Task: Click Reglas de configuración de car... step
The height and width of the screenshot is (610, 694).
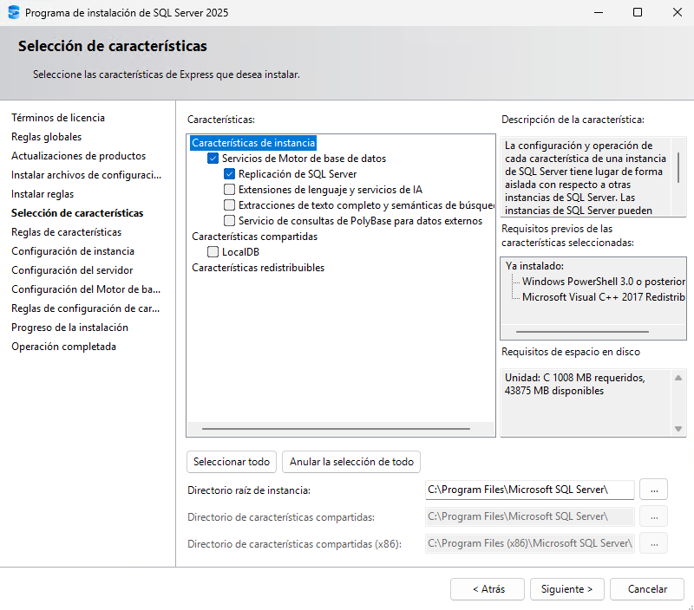Action: pyautogui.click(x=85, y=308)
